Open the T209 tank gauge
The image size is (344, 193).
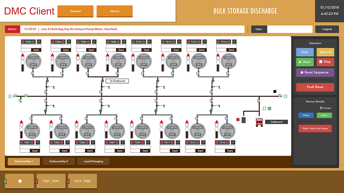coord(143,131)
